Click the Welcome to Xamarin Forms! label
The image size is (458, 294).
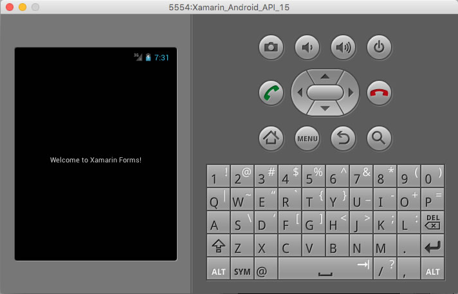[95, 160]
